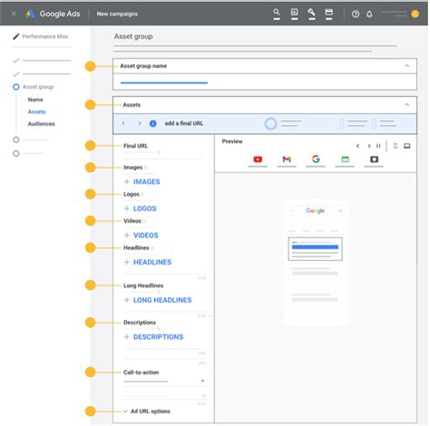Switch preview to desktop device icon

tap(407, 146)
